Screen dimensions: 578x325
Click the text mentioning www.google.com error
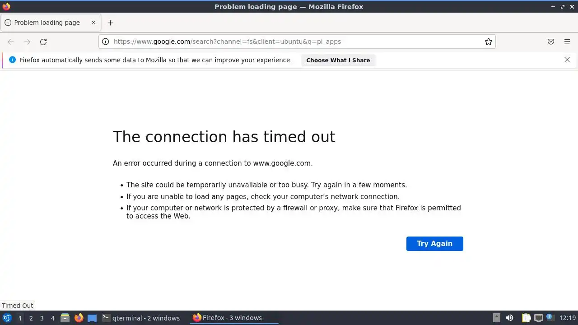point(213,163)
